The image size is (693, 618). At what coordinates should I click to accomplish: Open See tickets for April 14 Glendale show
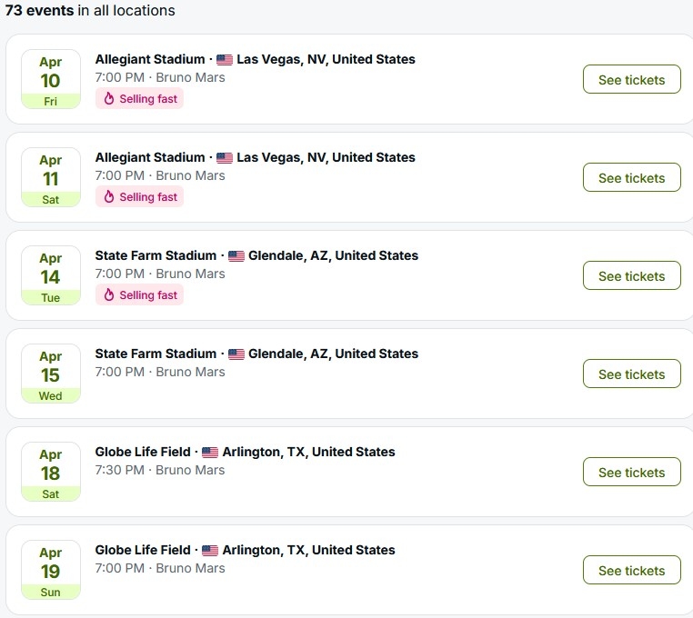pyautogui.click(x=631, y=276)
